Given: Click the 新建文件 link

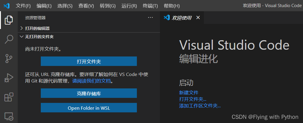Looking at the screenshot, I should (189, 93).
